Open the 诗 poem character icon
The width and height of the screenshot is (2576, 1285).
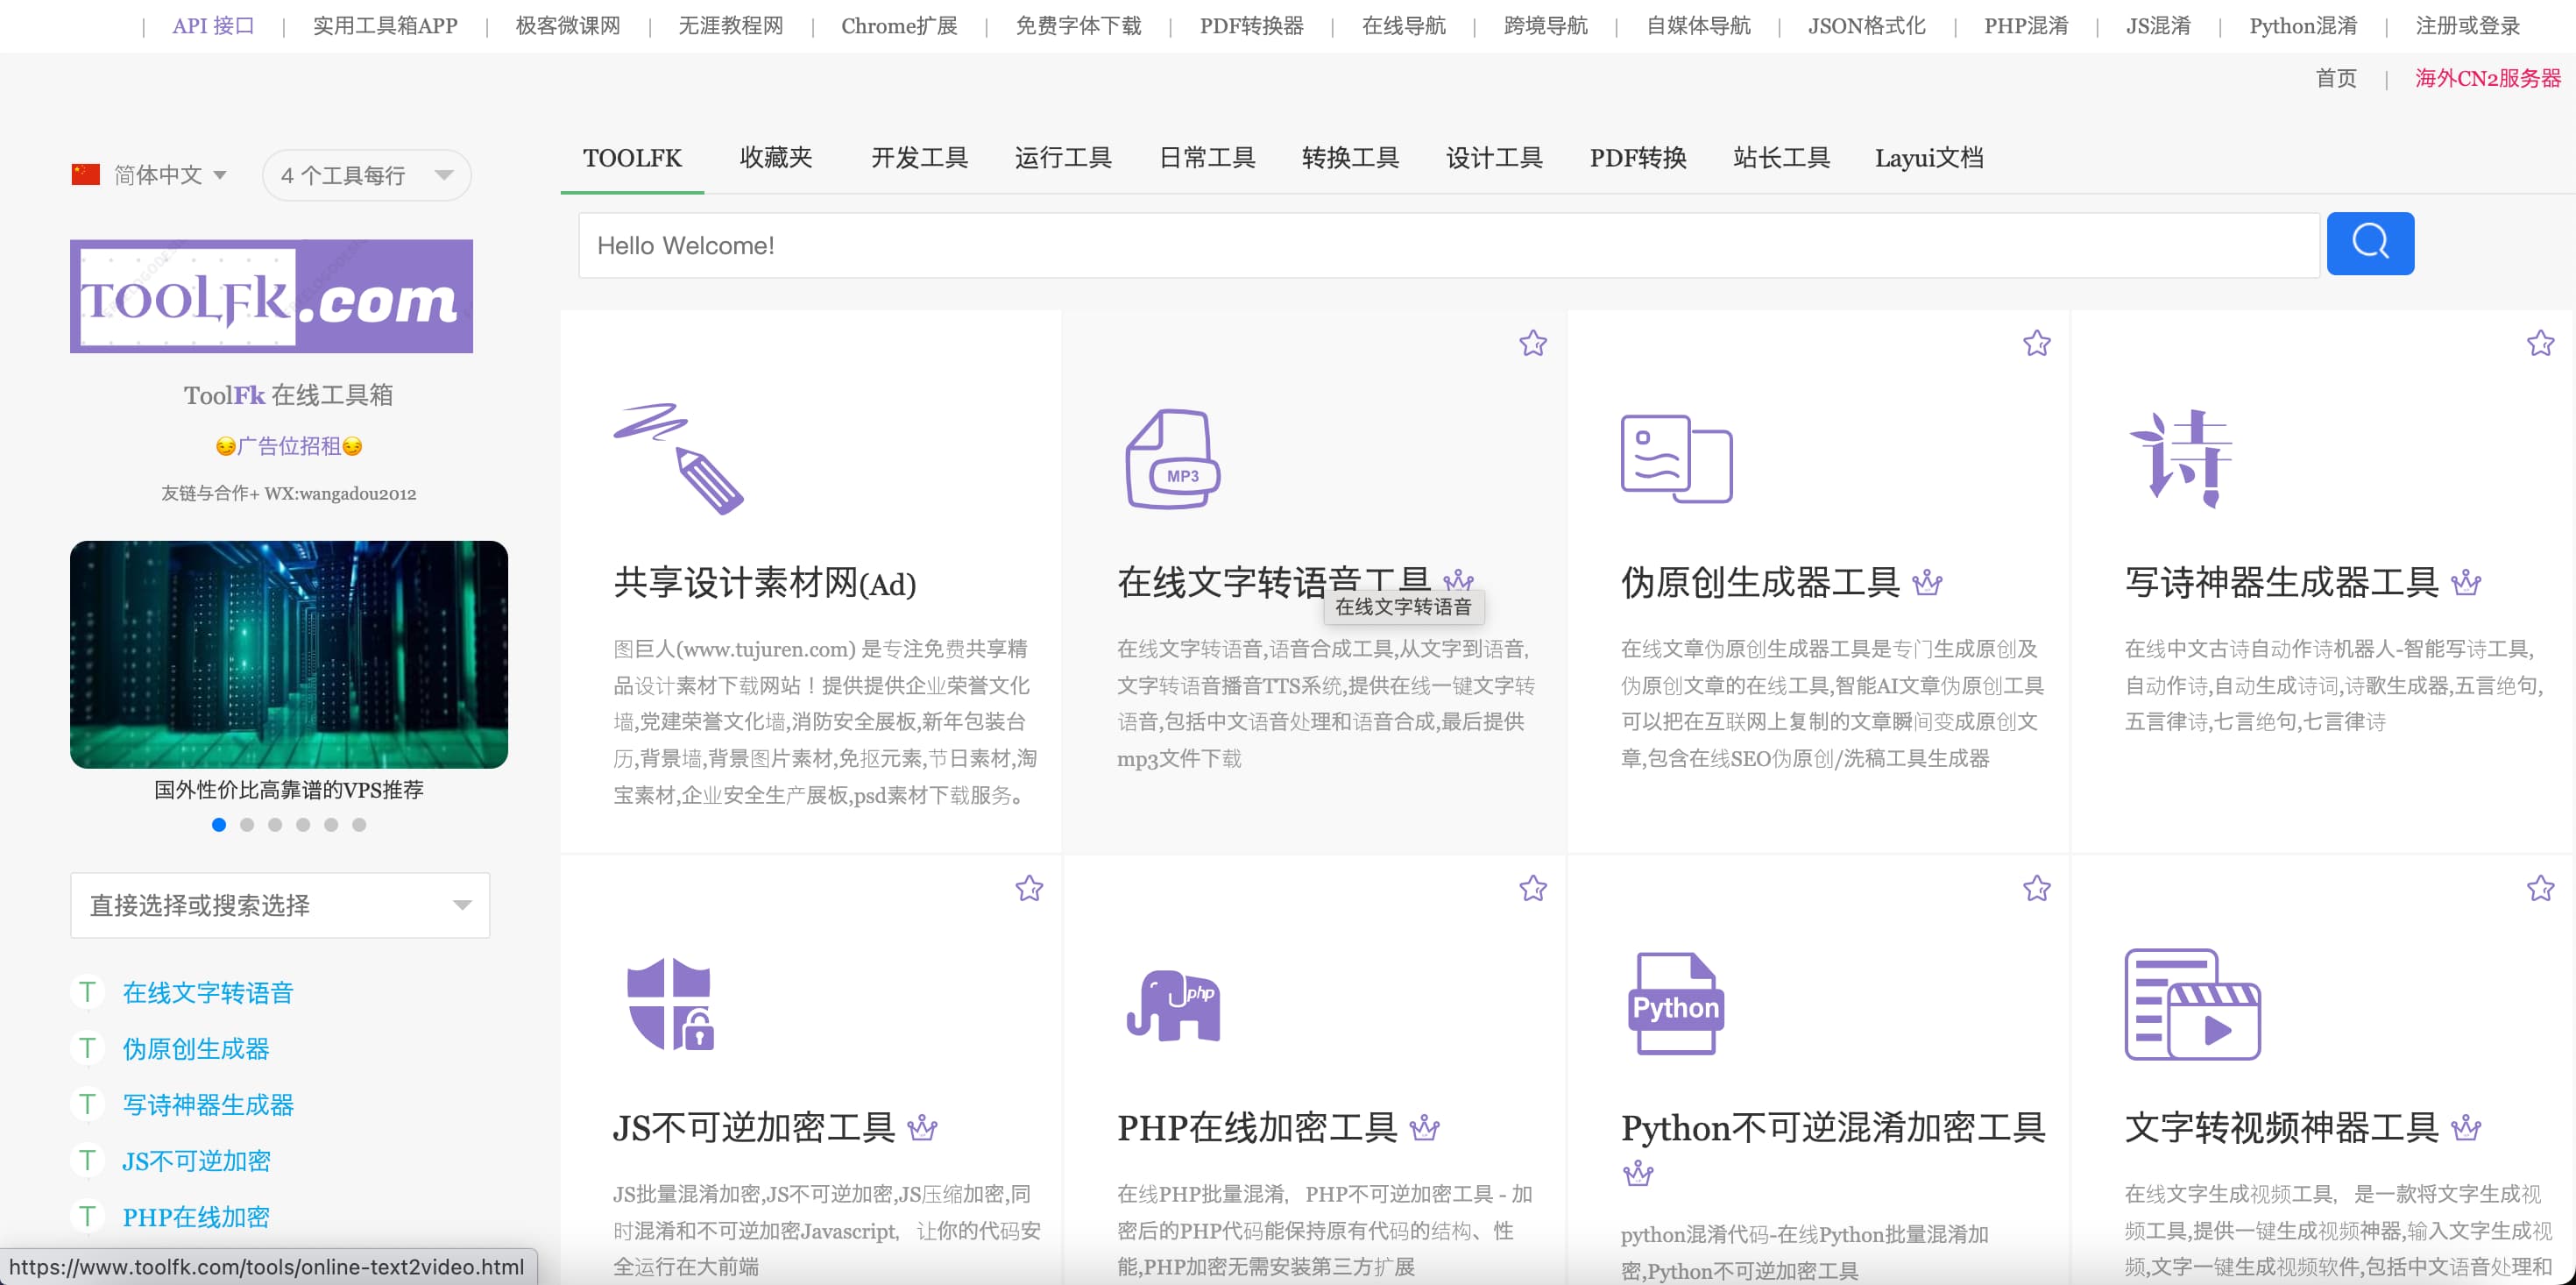[2180, 458]
